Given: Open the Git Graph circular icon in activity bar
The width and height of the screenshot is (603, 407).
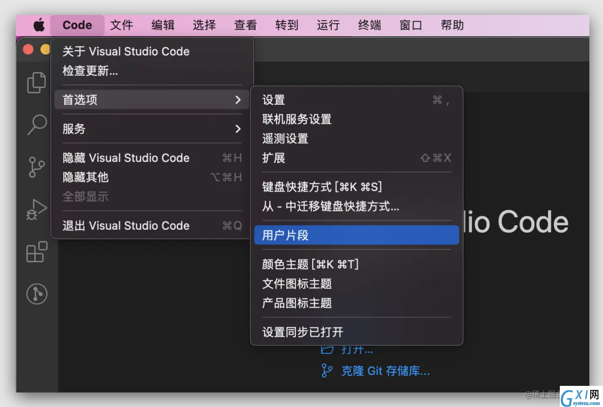Looking at the screenshot, I should 37,294.
